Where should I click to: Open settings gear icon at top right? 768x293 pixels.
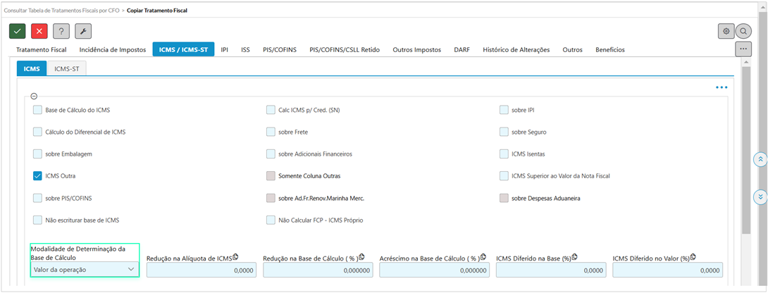726,31
